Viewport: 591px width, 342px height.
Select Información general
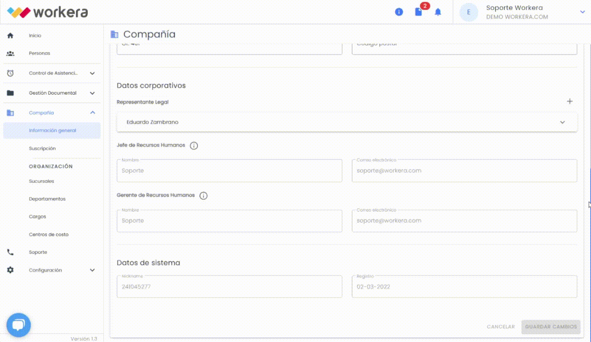point(52,131)
